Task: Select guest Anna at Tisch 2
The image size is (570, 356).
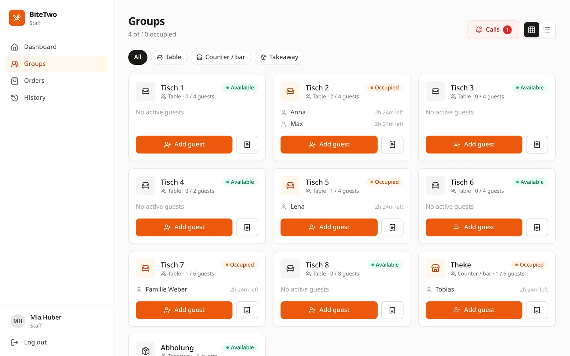Action: pyautogui.click(x=342, y=112)
